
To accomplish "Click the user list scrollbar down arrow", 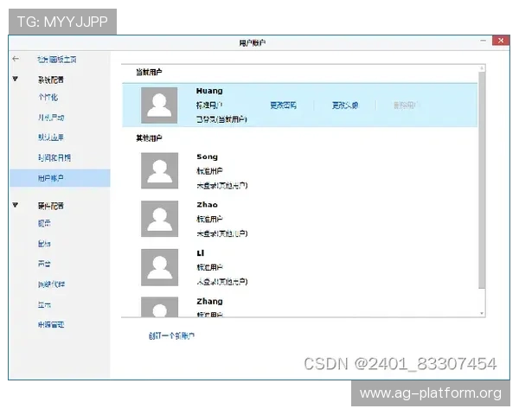I will pyautogui.click(x=482, y=313).
